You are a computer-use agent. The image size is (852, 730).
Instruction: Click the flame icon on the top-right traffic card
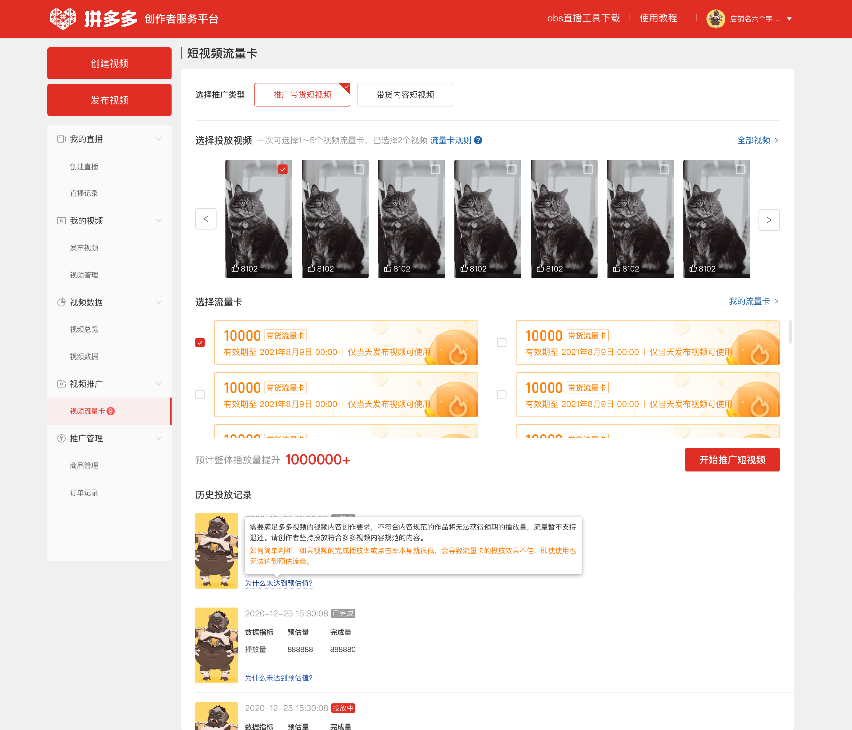759,354
